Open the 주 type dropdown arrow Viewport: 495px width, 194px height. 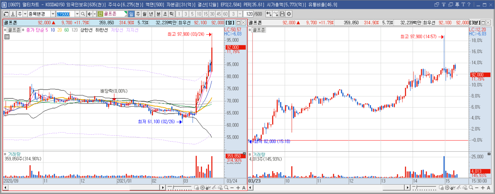click(25, 14)
